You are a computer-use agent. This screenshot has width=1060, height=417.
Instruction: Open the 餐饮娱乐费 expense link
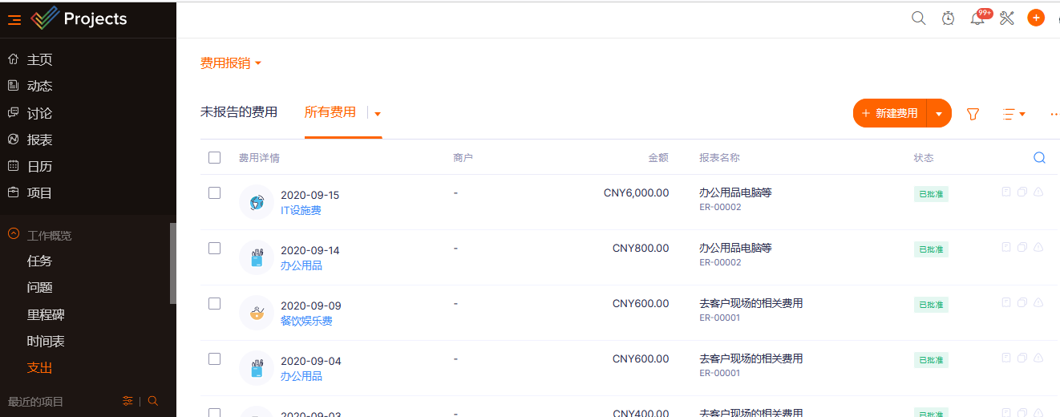[306, 321]
